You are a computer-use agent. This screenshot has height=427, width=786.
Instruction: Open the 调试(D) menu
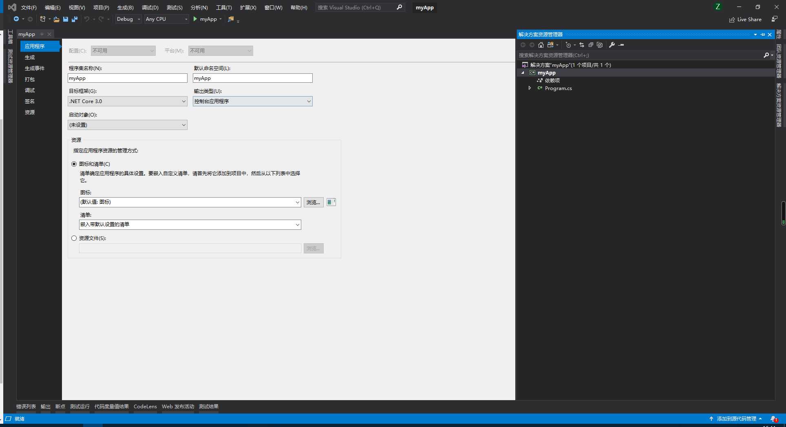[x=150, y=7]
